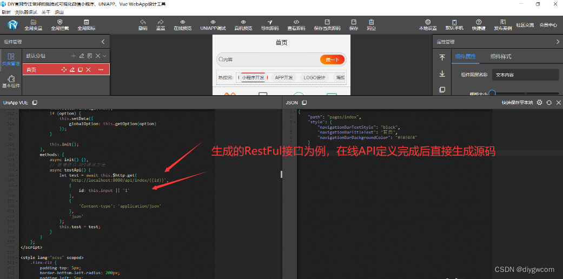Click the DIY logo in toolbar

13,25
